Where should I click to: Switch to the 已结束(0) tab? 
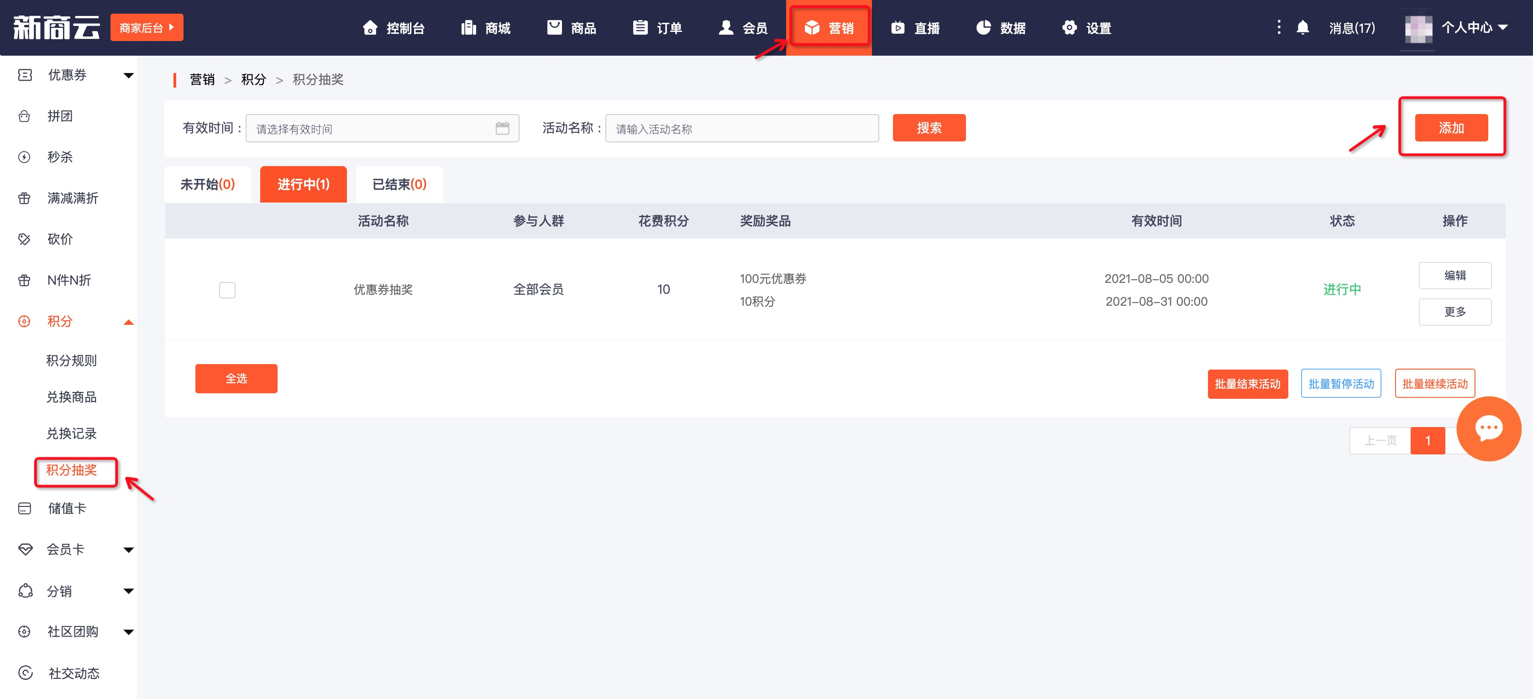[x=399, y=184]
